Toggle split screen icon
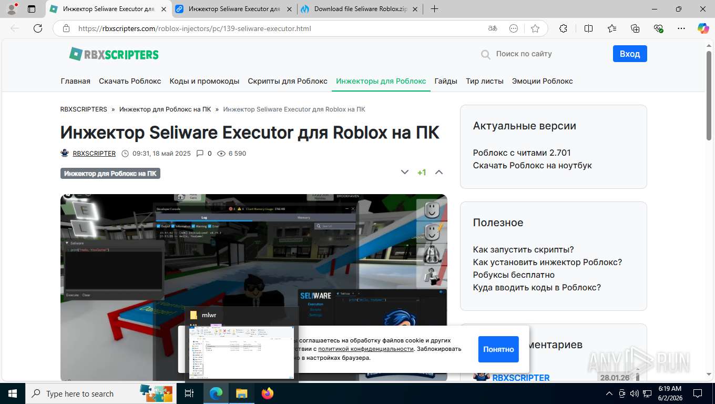Image resolution: width=715 pixels, height=404 pixels. 589,28
